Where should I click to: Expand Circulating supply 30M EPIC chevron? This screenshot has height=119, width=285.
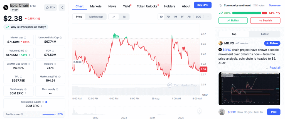[42, 106]
